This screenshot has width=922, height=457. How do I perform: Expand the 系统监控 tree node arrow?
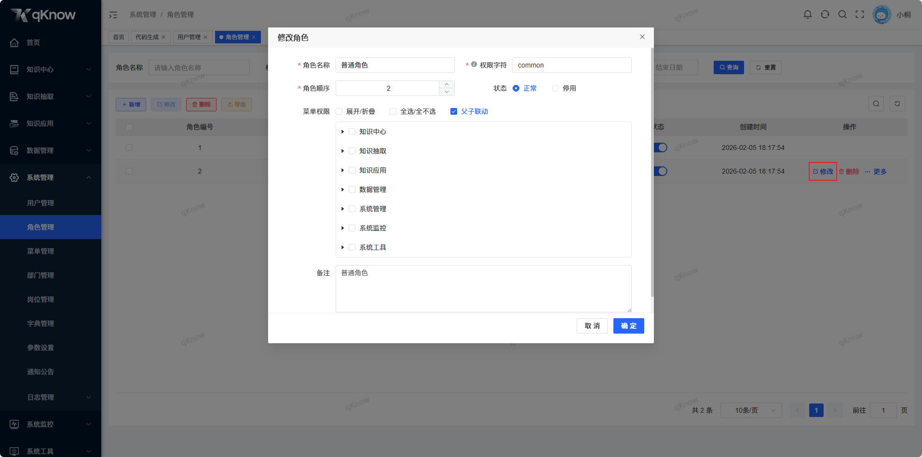pyautogui.click(x=342, y=228)
